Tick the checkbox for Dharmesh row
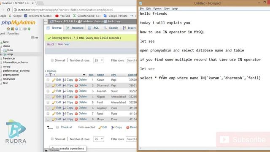Screen dimensions: 270x152 click(48, 85)
